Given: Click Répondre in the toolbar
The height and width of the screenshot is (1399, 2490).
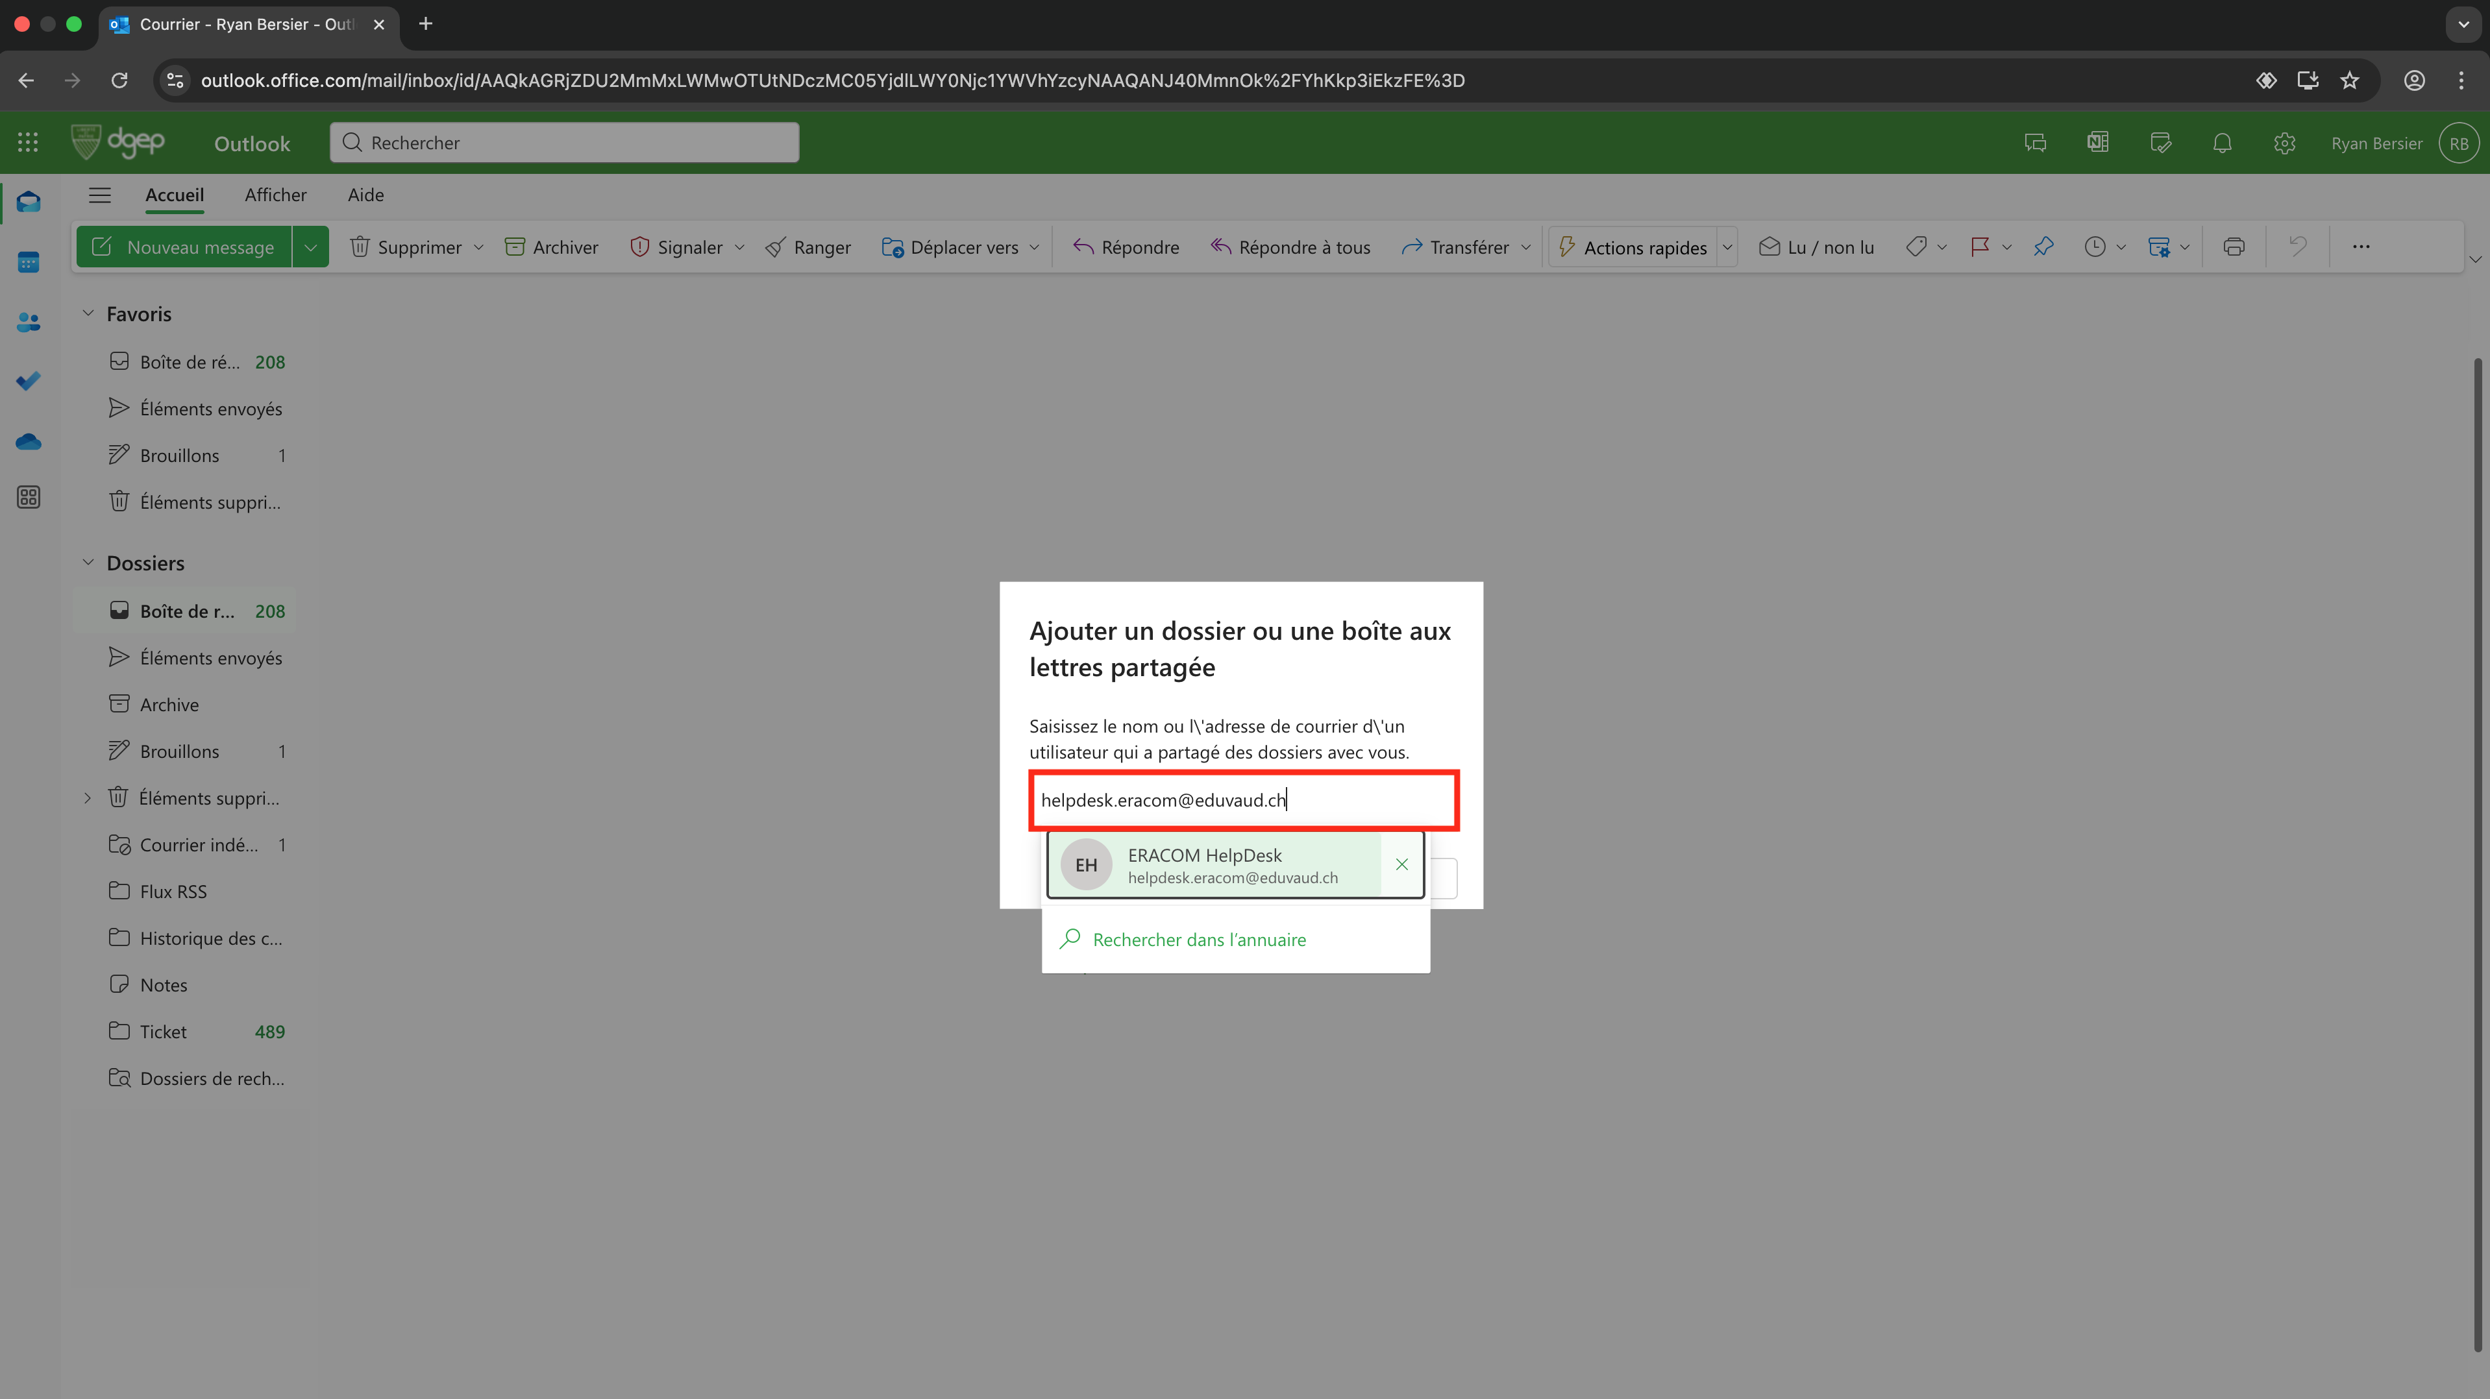Looking at the screenshot, I should tap(1126, 247).
